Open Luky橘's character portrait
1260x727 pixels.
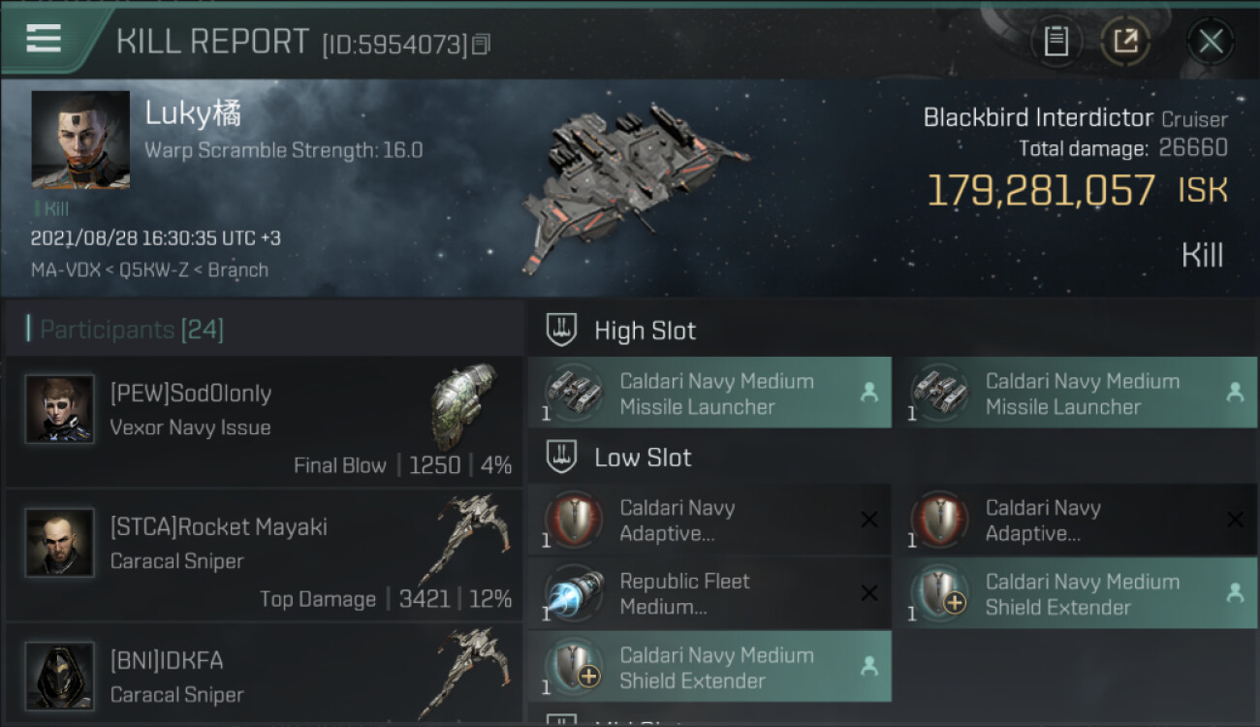pyautogui.click(x=80, y=140)
